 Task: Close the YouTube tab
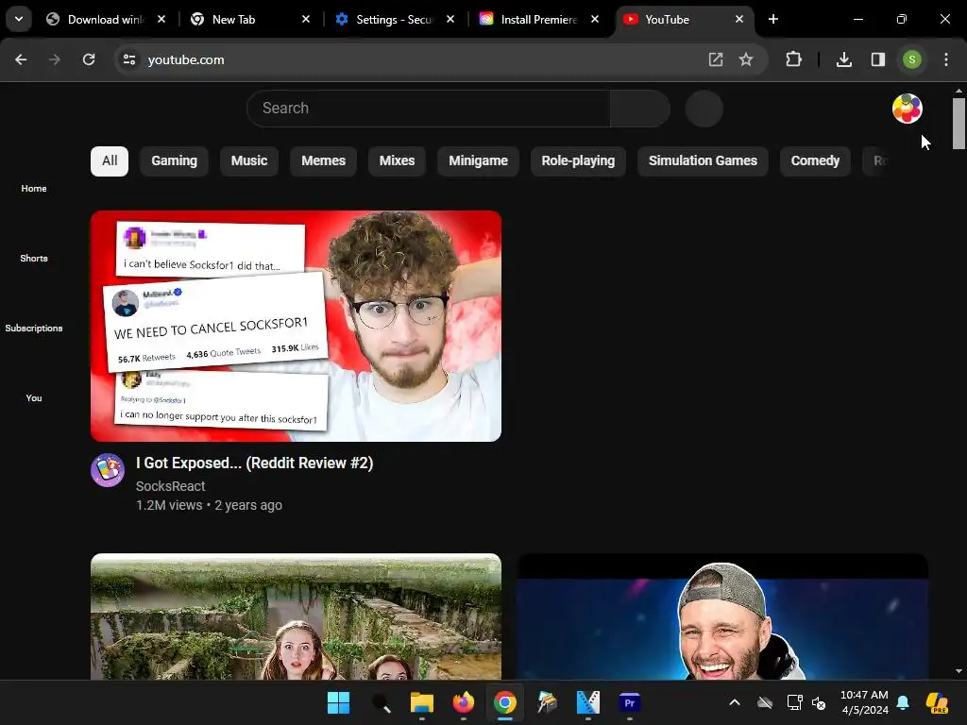tap(738, 19)
